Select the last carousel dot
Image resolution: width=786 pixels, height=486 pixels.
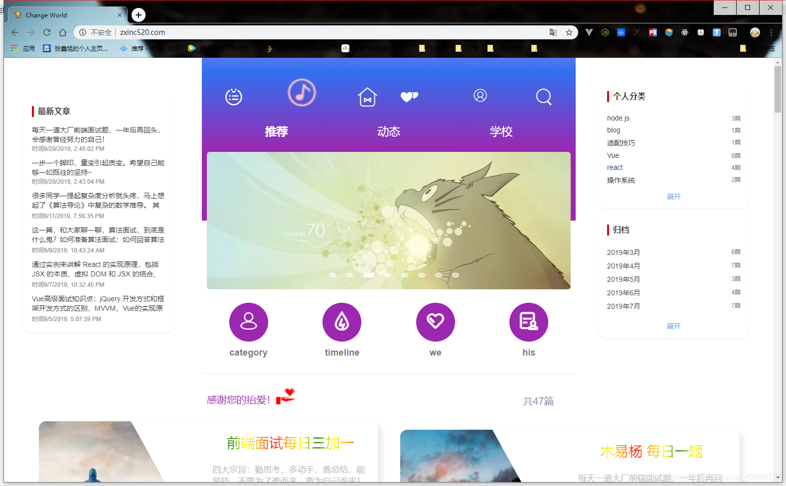coord(456,275)
